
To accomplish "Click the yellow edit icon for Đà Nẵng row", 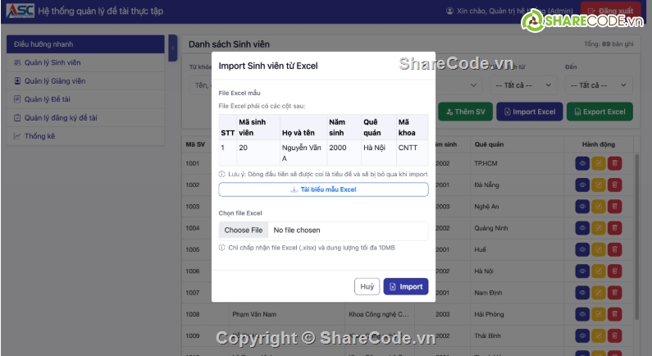I will (x=600, y=185).
